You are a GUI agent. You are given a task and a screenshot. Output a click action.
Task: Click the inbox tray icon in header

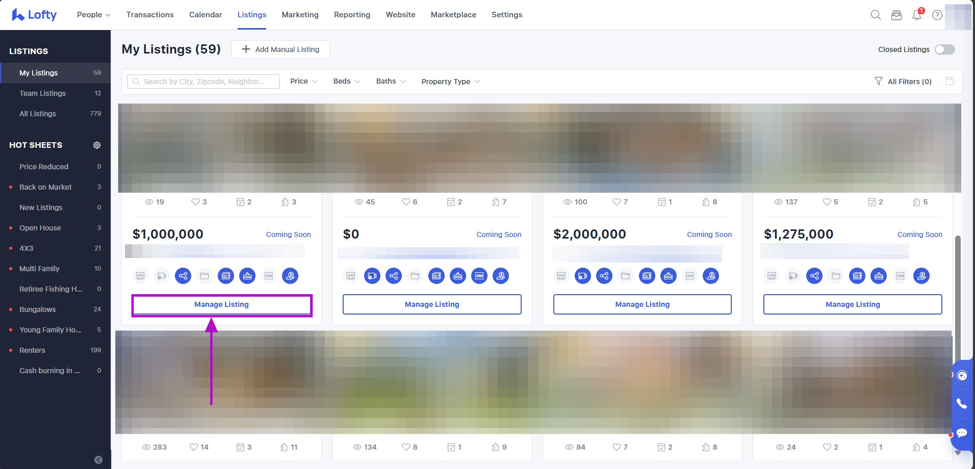pyautogui.click(x=896, y=15)
